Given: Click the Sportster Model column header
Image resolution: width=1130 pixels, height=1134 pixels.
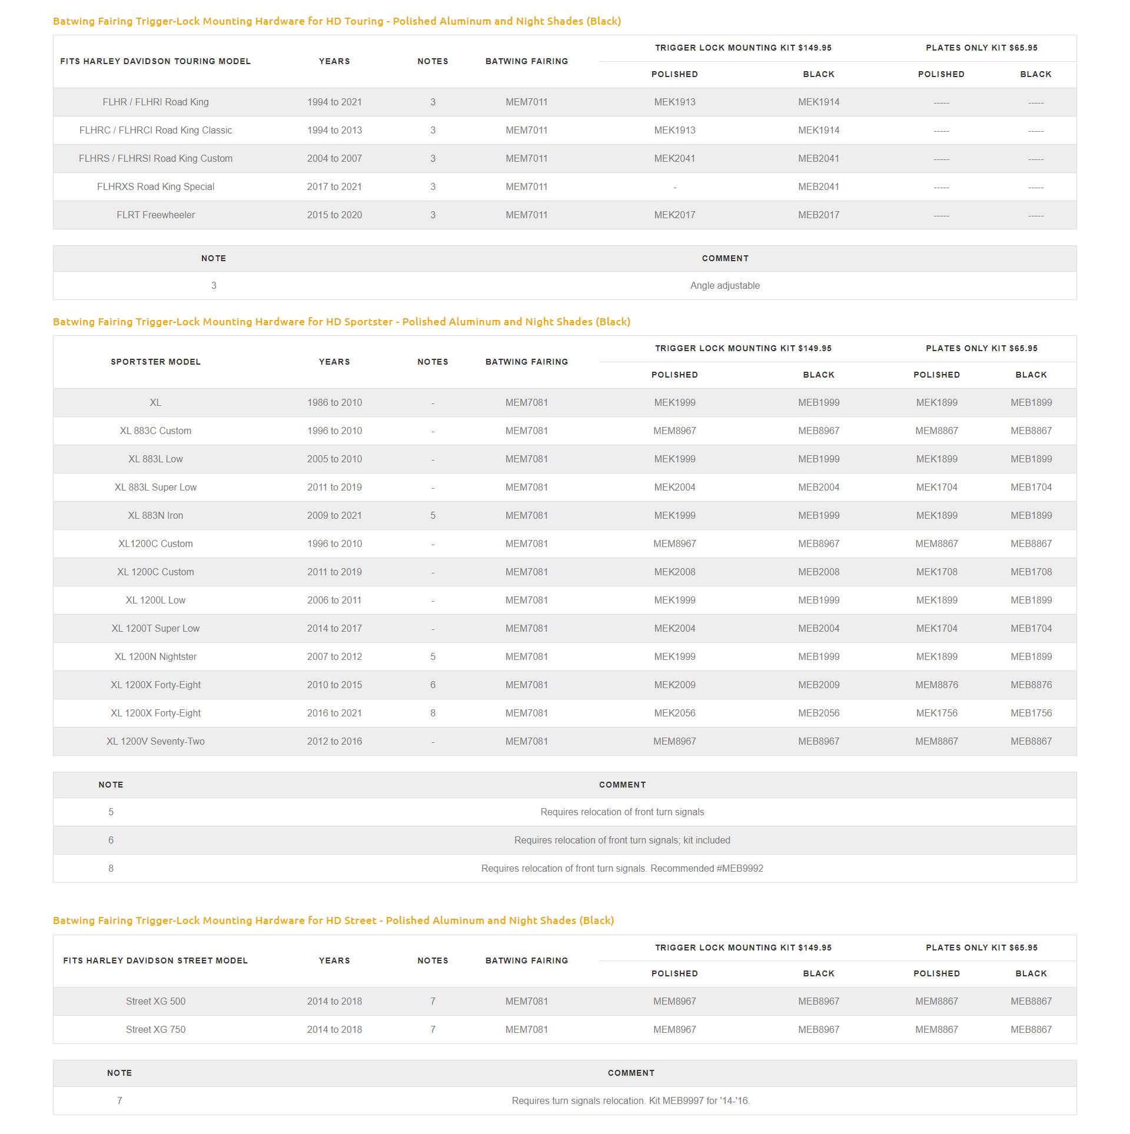Looking at the screenshot, I should pos(155,362).
